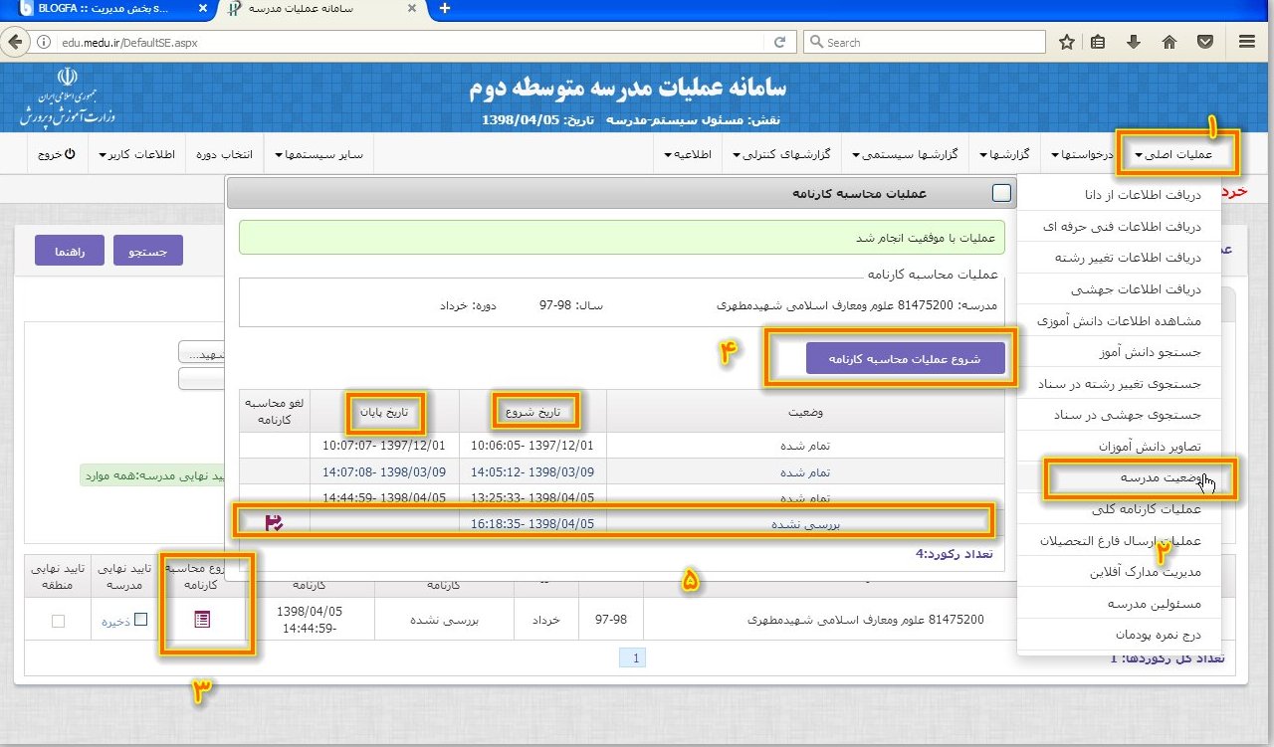Image resolution: width=1274 pixels, height=747 pixels.
Task: Go to browser home icon
Action: pyautogui.click(x=1169, y=42)
